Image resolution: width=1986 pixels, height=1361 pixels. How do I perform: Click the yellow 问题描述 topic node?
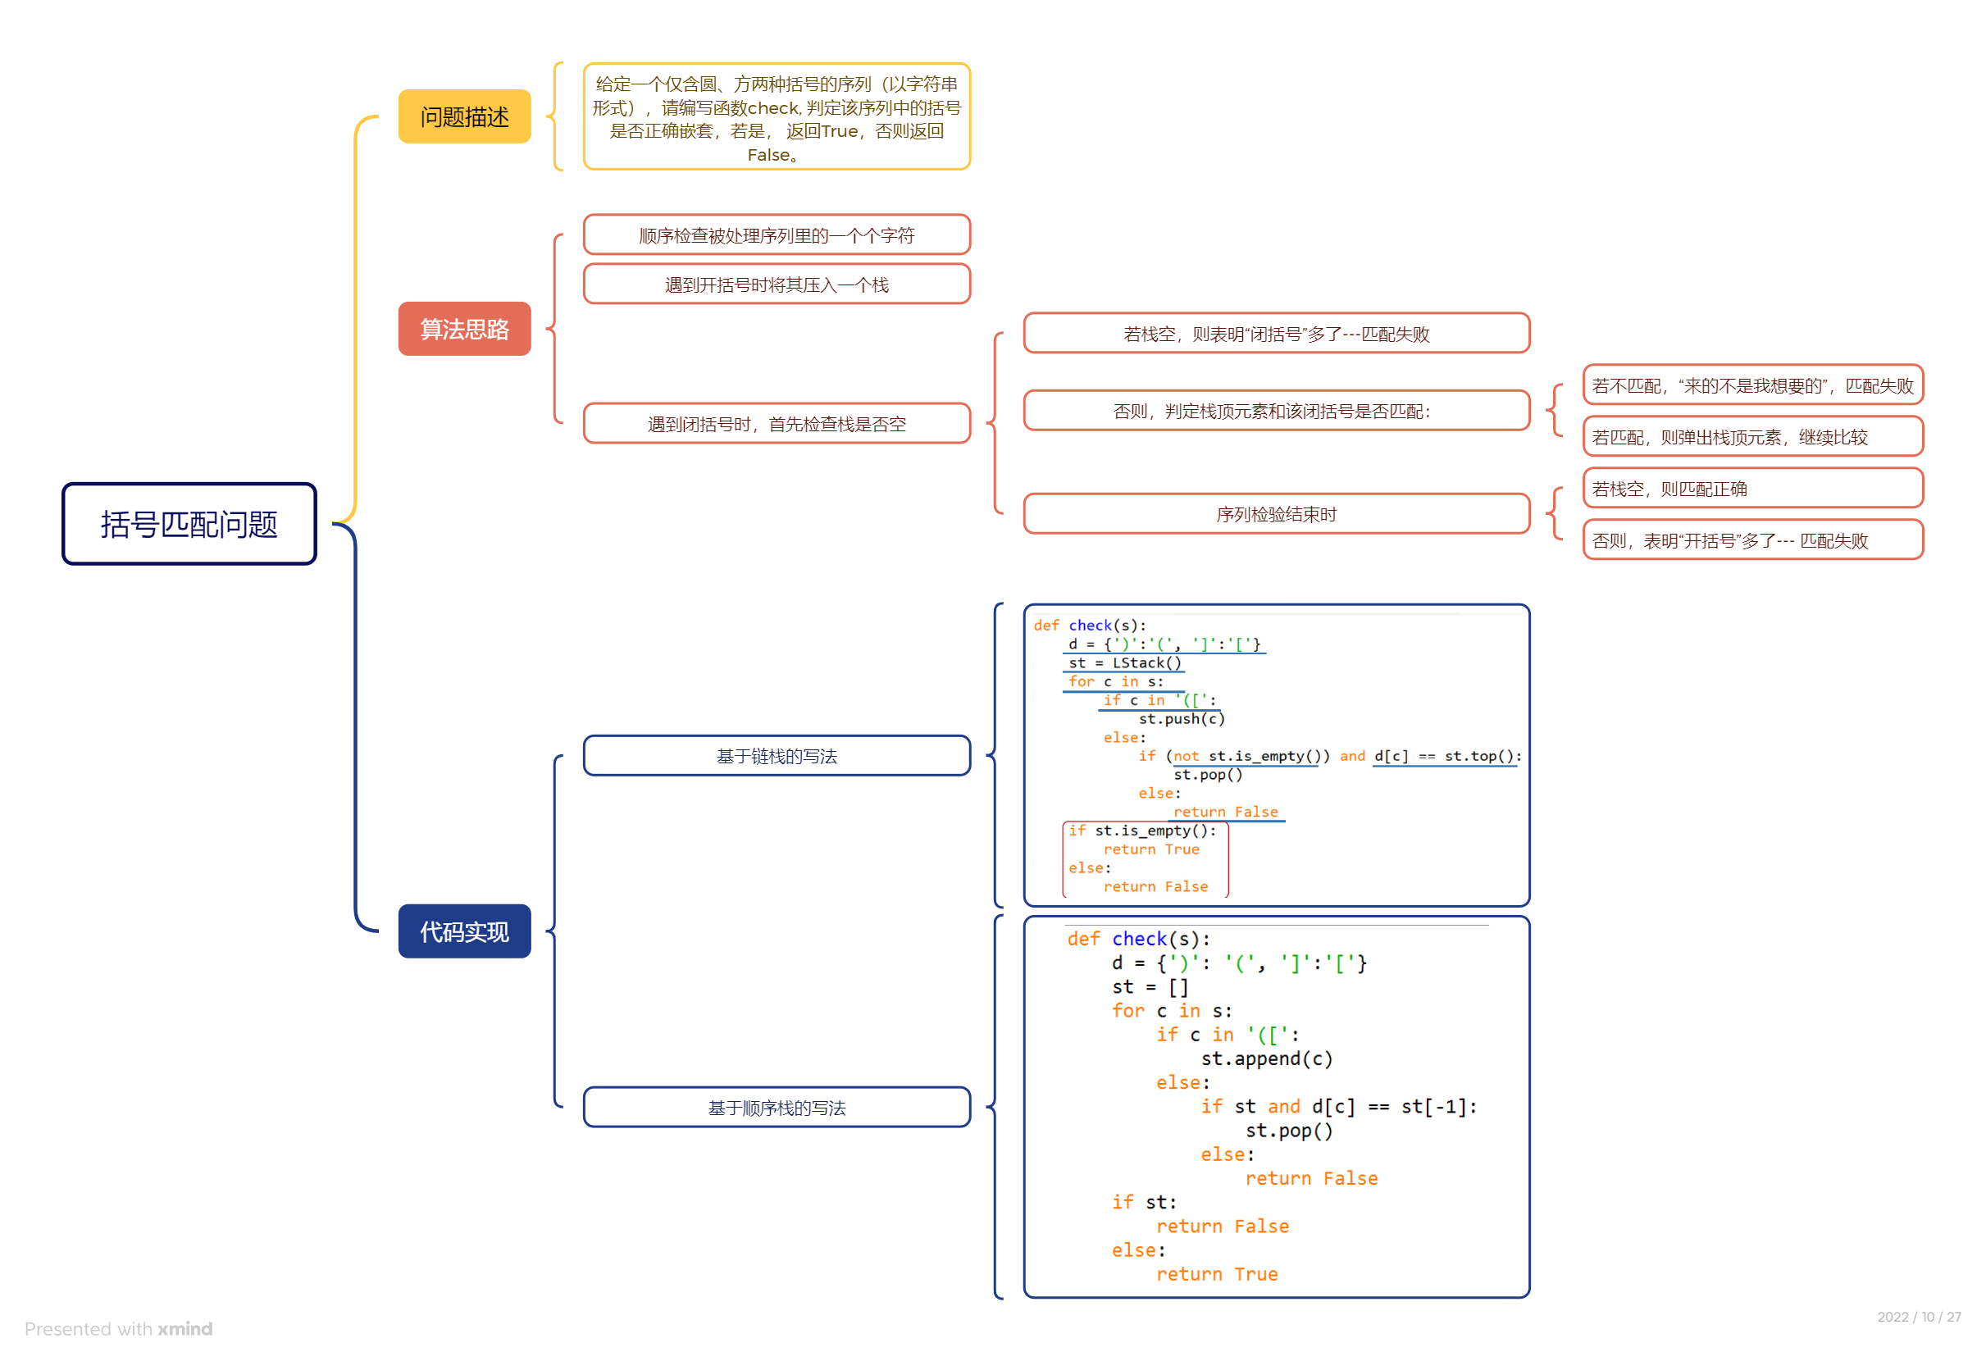coord(464,116)
